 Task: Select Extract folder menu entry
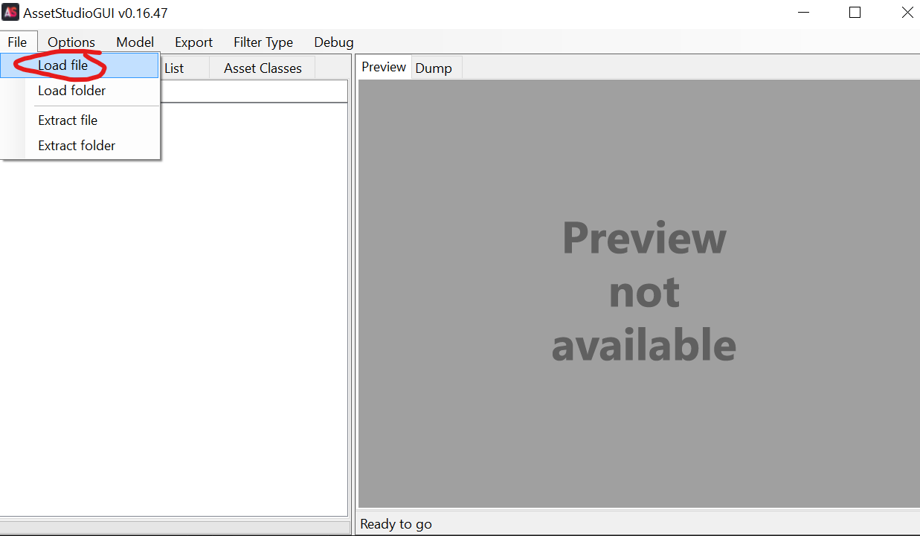80,146
